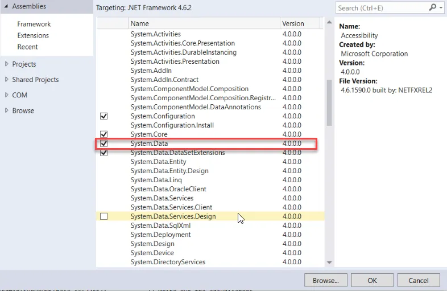
Task: Click the search magnifier icon
Action: [432, 8]
